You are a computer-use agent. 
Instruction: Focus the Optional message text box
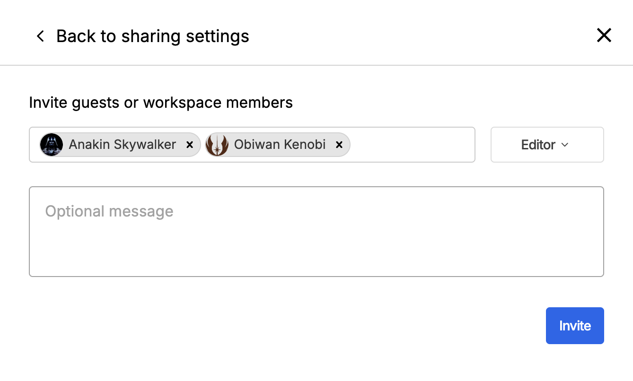(x=316, y=231)
